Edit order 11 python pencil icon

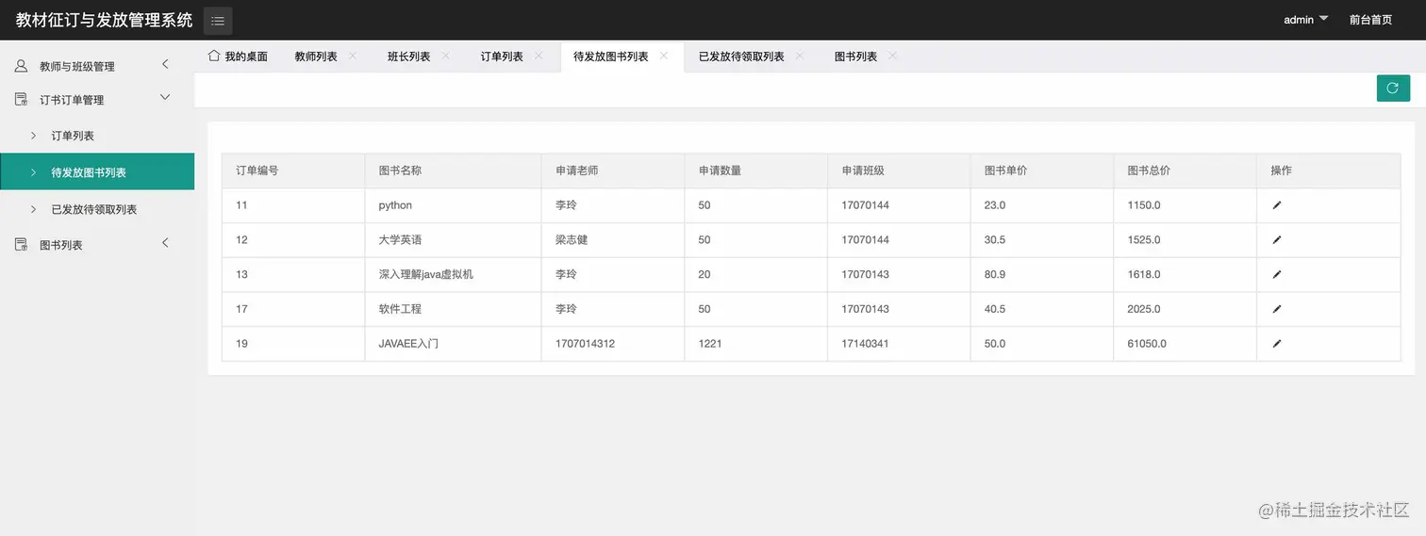tap(1277, 205)
